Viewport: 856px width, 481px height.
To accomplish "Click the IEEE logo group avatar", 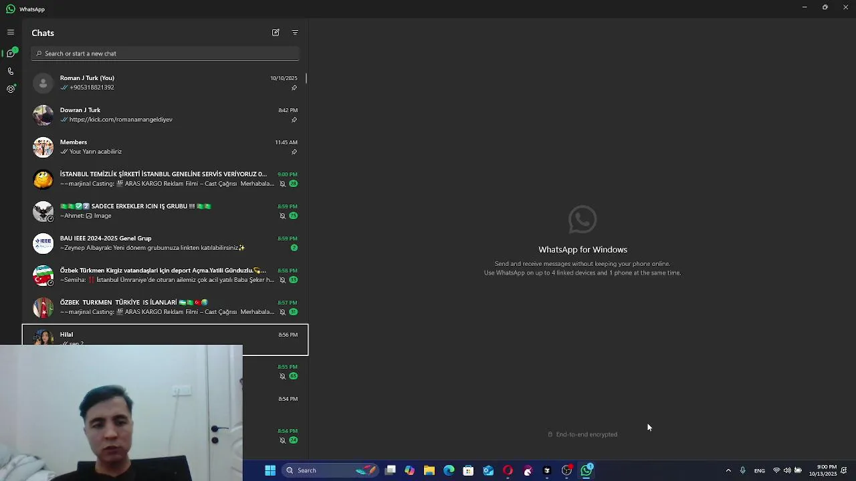I will point(43,243).
